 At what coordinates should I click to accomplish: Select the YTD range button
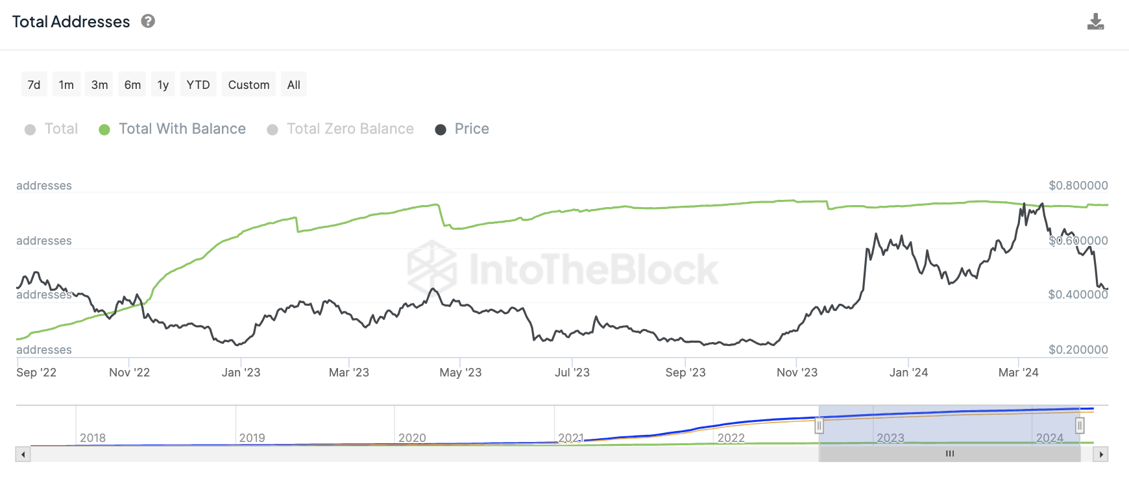(x=198, y=85)
